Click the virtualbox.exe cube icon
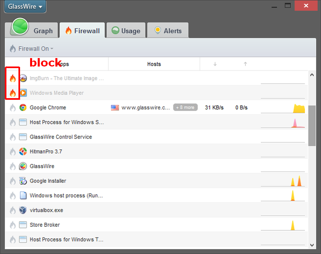This screenshot has height=254, width=321. point(23,210)
